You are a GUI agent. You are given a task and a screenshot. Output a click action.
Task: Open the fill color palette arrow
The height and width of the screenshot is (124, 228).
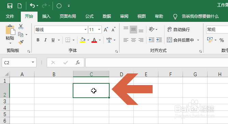point(88,40)
